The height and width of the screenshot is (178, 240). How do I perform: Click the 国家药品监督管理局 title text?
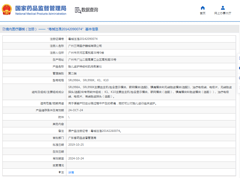[41, 8]
